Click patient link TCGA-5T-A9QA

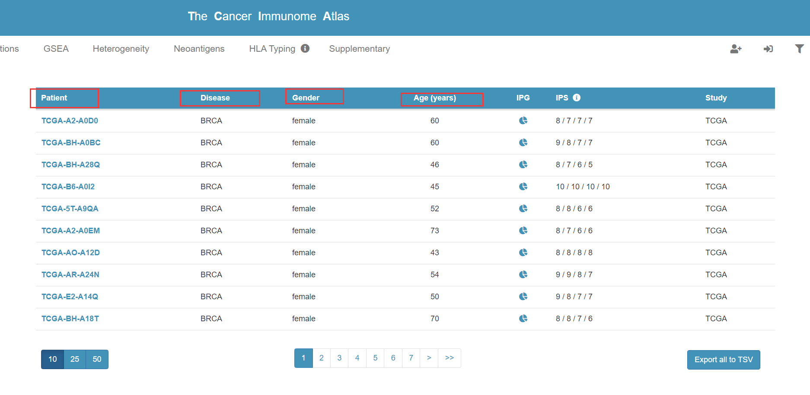click(70, 209)
